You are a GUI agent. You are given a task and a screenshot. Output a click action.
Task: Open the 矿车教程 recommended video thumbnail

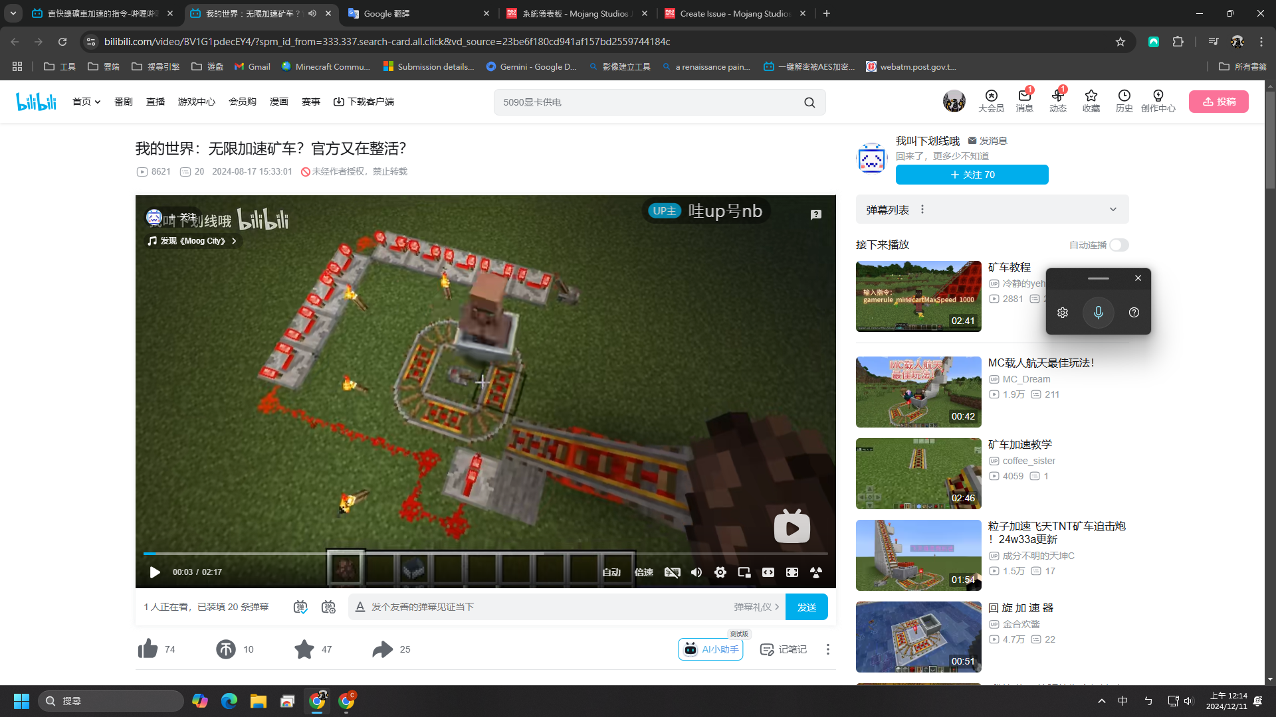(918, 296)
